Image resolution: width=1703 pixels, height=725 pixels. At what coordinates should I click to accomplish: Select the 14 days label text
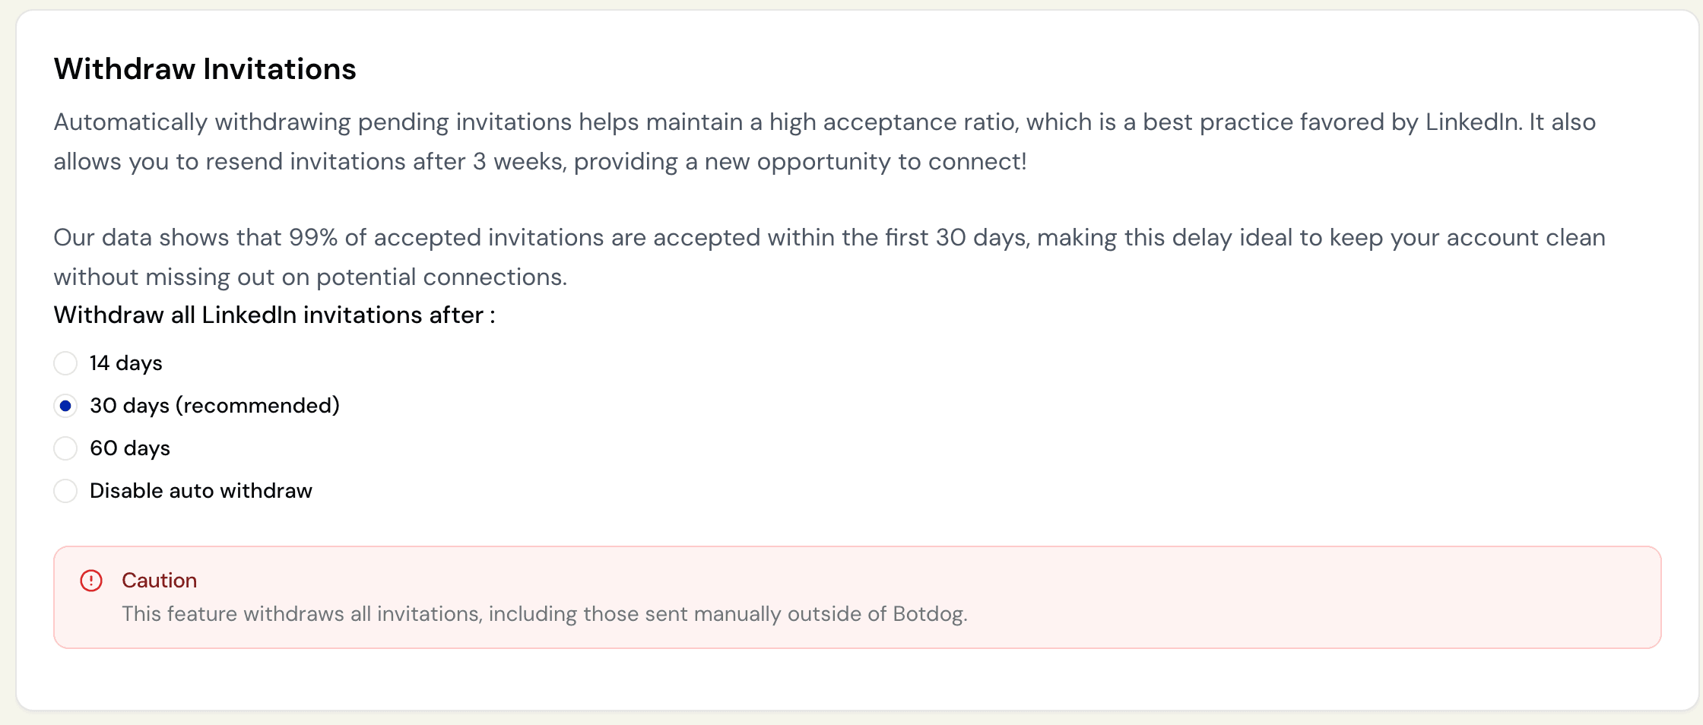coord(125,363)
